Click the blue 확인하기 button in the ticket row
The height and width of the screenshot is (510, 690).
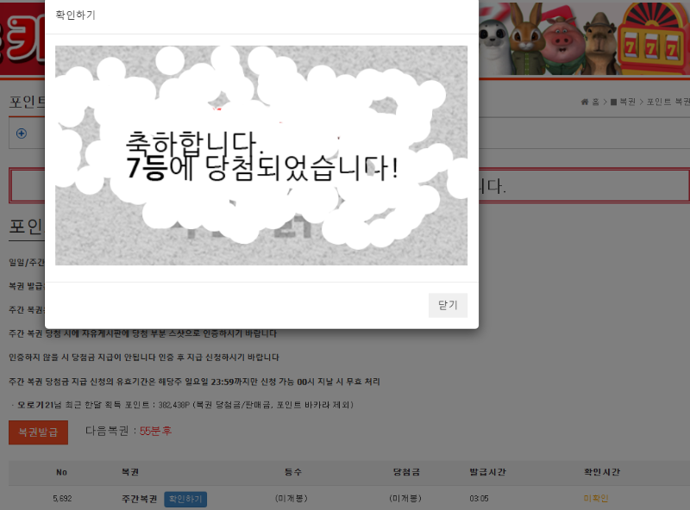click(x=185, y=499)
